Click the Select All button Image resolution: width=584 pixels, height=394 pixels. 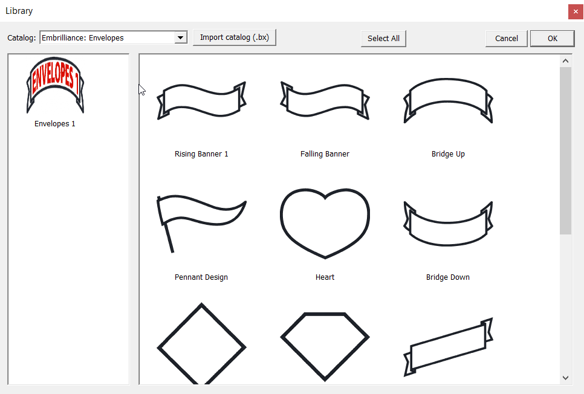pyautogui.click(x=383, y=38)
